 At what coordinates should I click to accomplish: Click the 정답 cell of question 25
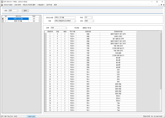tap(57, 91)
